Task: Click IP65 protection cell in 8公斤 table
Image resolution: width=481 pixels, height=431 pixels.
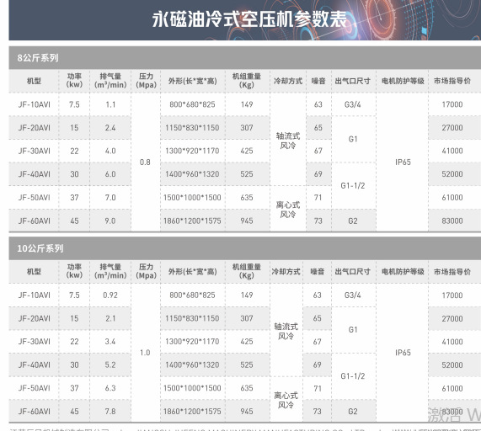Action: [403, 162]
